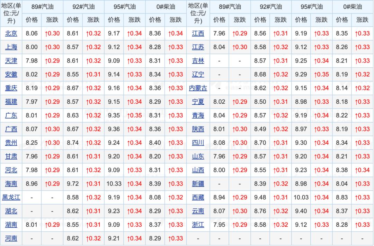The height and width of the screenshot is (246, 374).
Task: Open the 重庆 region link
Action: (x=11, y=88)
